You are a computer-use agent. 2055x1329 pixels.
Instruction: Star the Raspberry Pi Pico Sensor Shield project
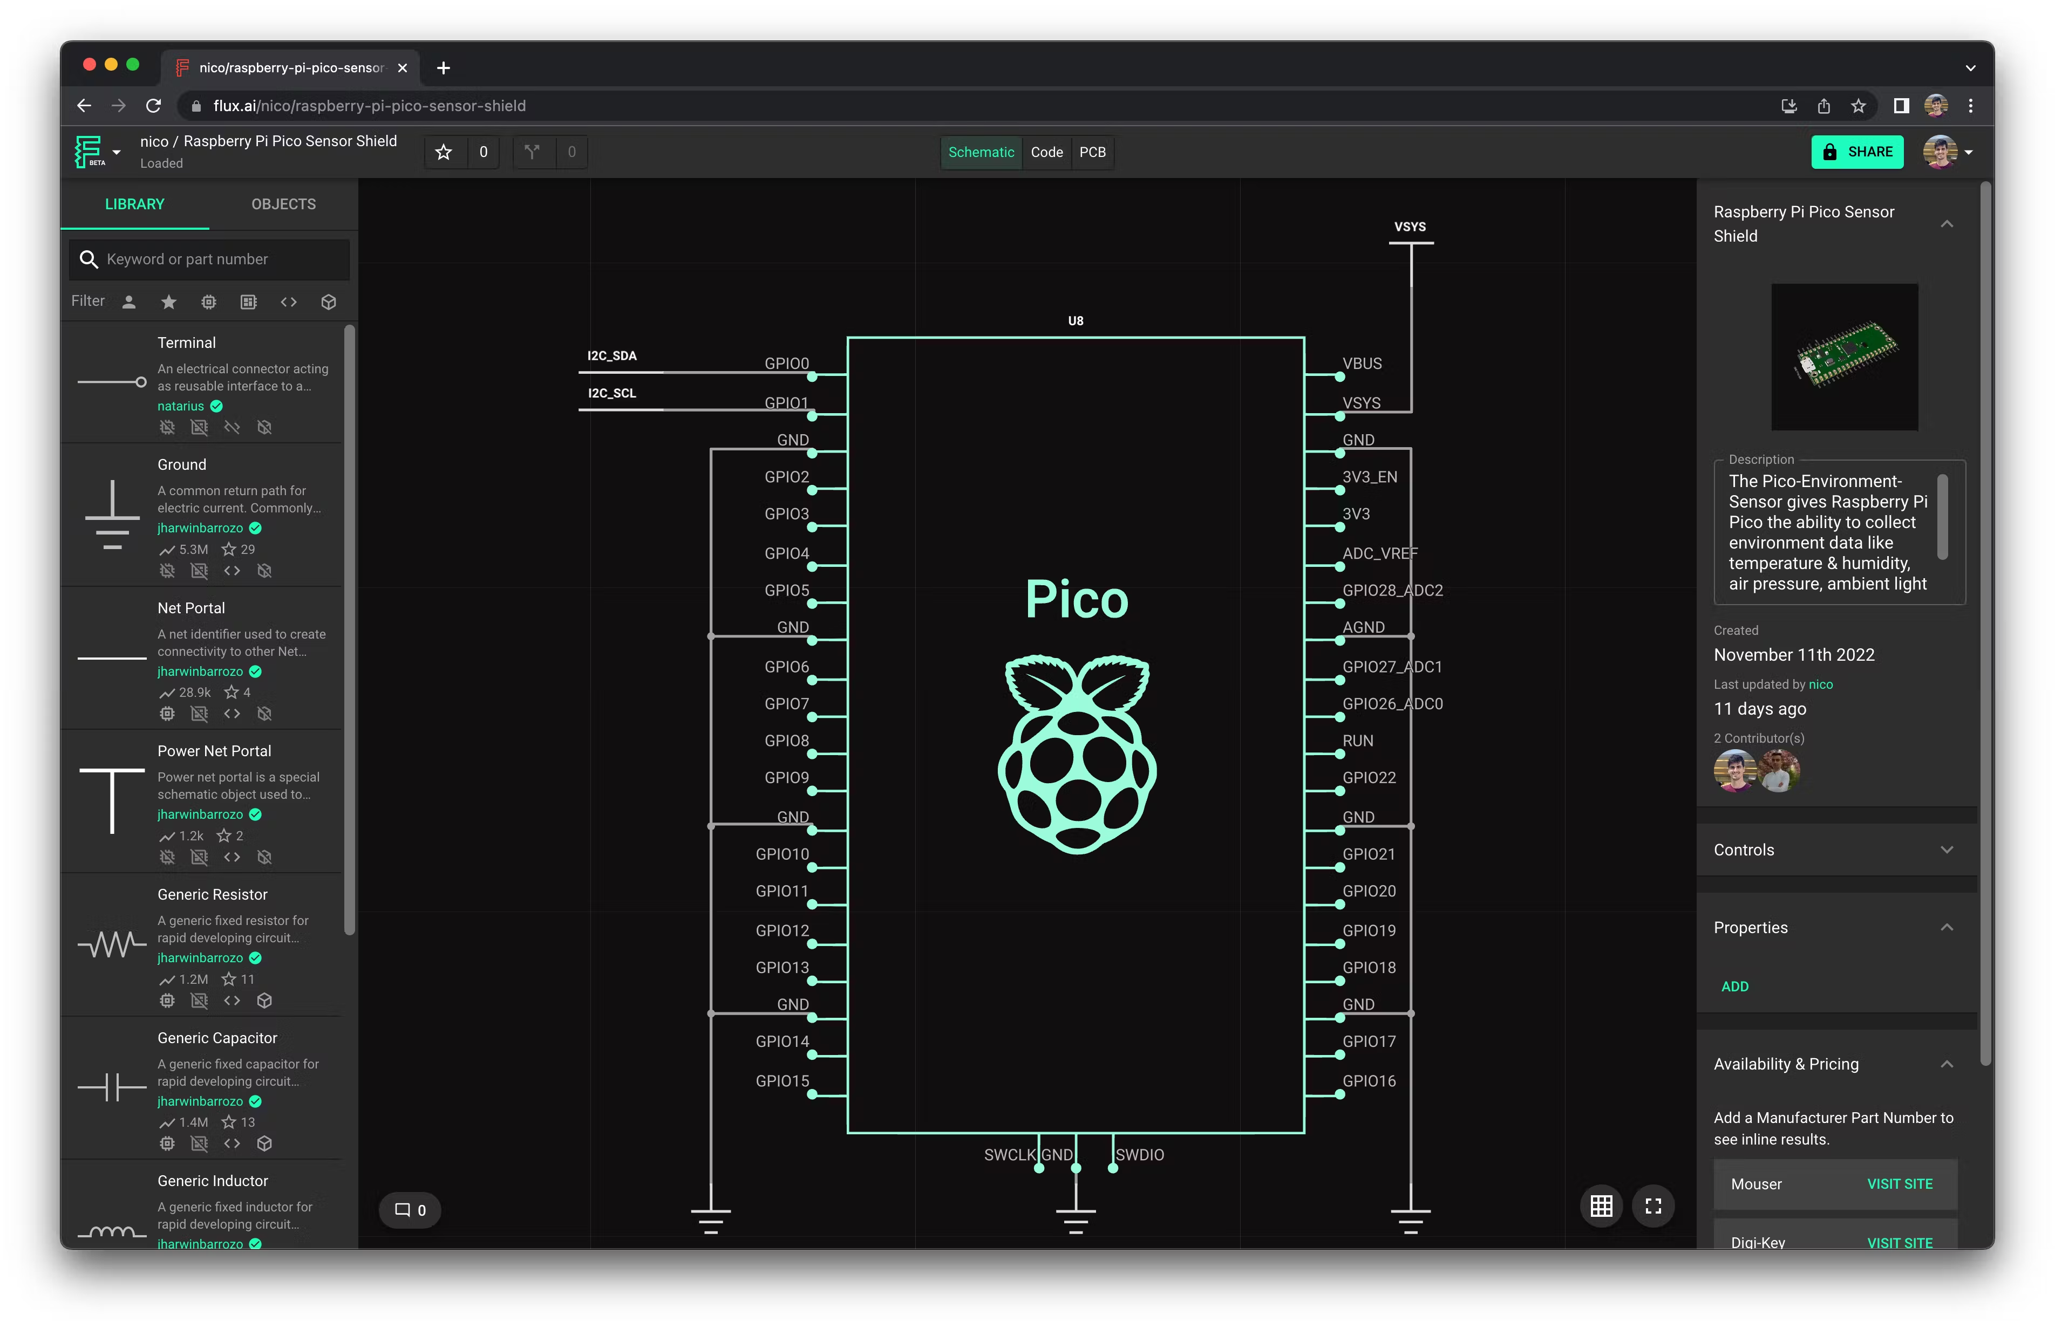pyautogui.click(x=444, y=152)
